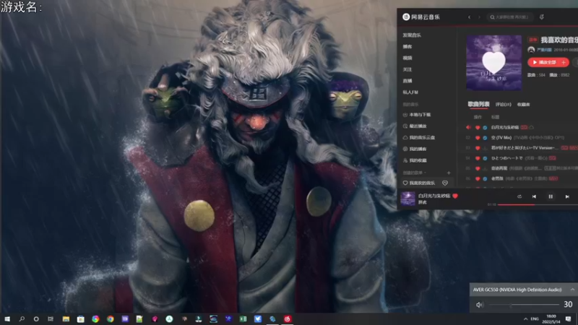
Task: Click heartbeat mode icon beside 我喜欢的音乐
Action: pyautogui.click(x=445, y=183)
